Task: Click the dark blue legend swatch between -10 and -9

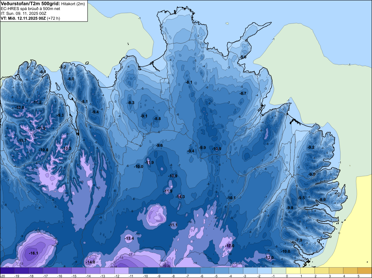Action: [x=150, y=271]
